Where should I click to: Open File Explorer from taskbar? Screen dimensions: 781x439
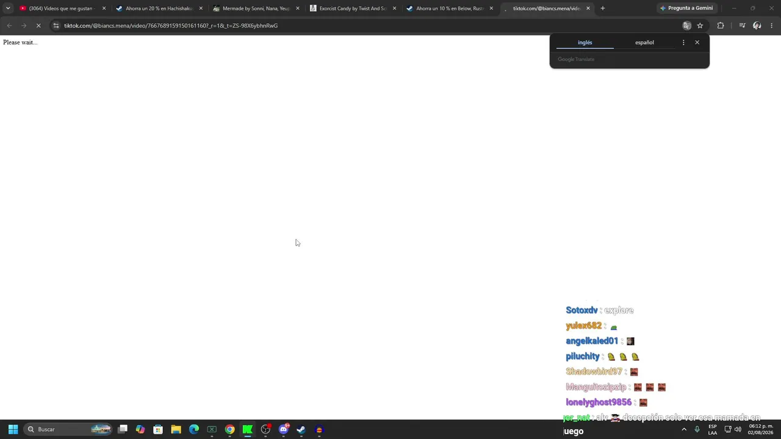(x=176, y=429)
